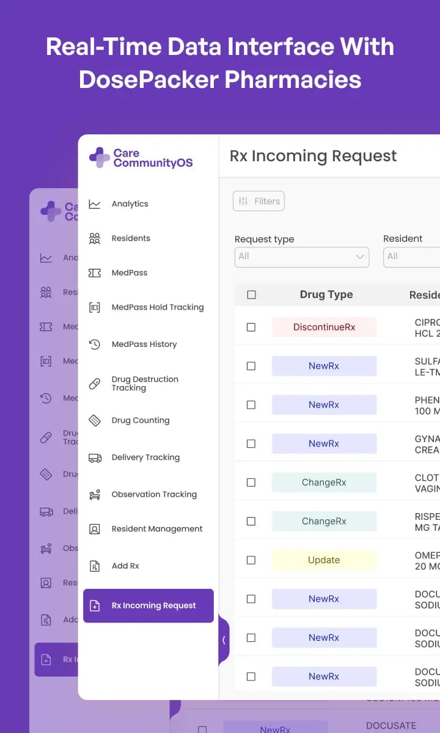Viewport: 440px width, 733px height.
Task: Tick the checkbox for the GYNA NewRx row
Action: pos(251,444)
